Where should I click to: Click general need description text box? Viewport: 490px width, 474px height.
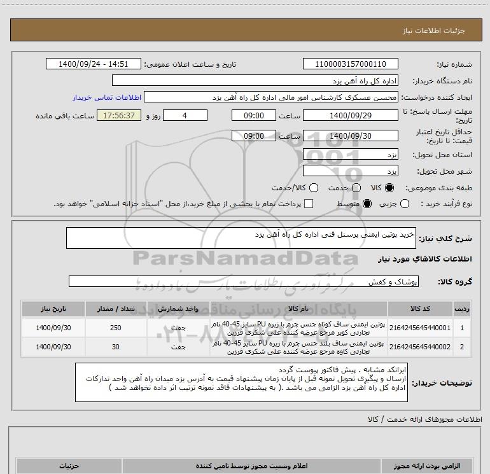[x=241, y=238]
